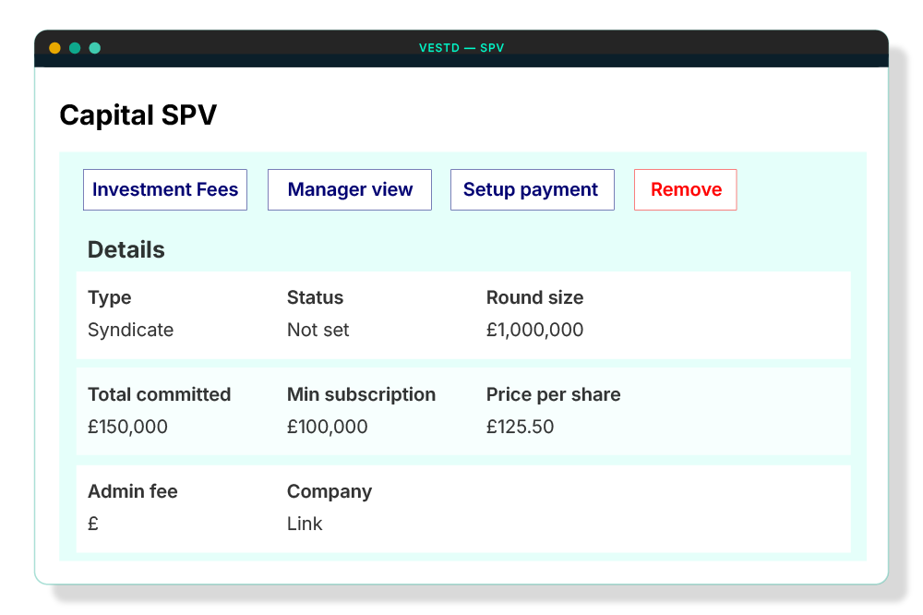Select the Min subscription value £100,000
The image size is (923, 615).
pos(328,427)
